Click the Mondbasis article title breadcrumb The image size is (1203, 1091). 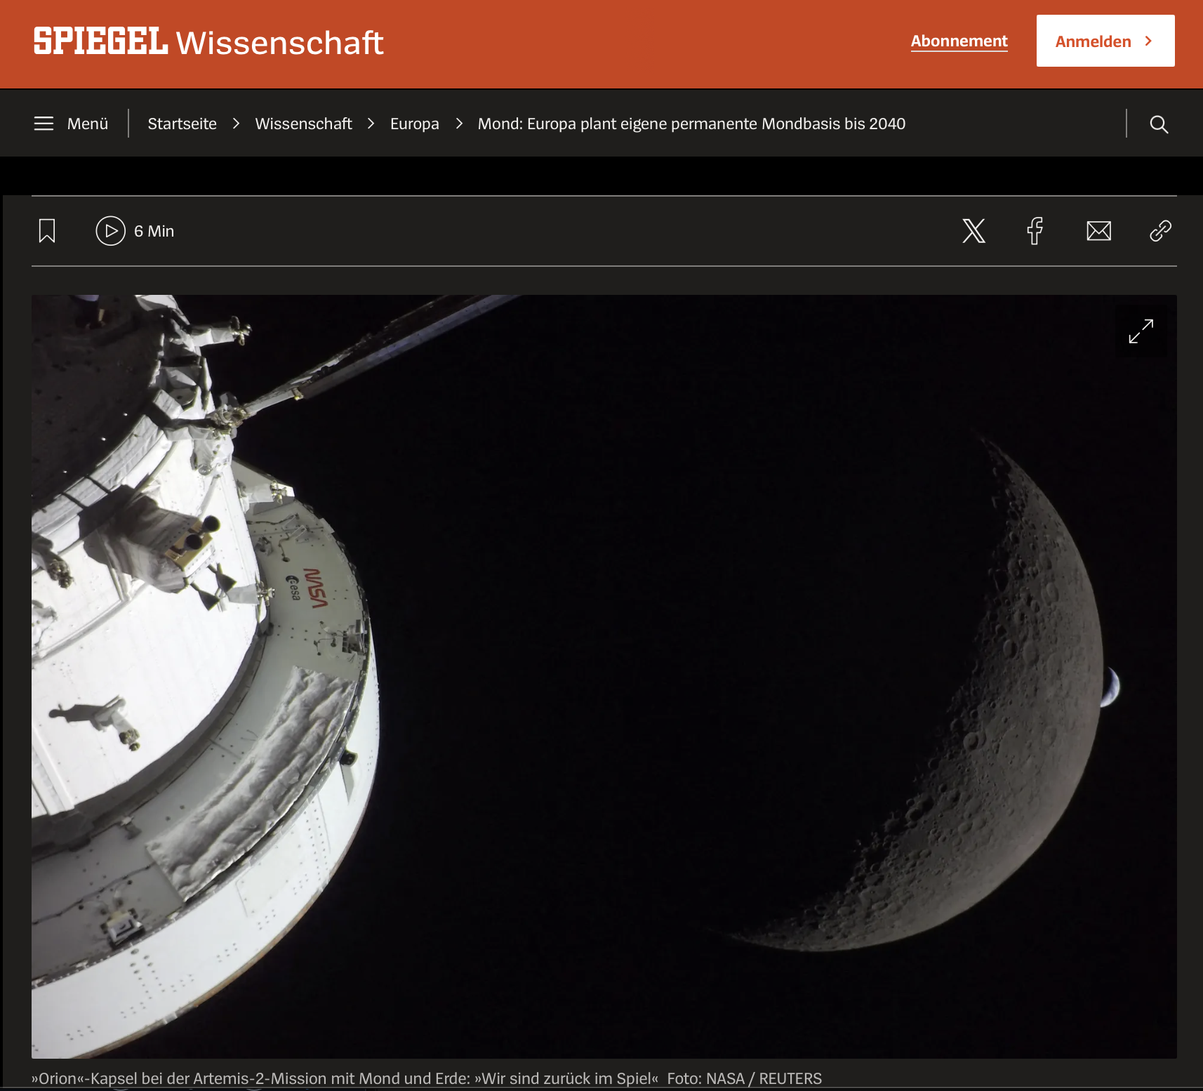[x=691, y=124]
